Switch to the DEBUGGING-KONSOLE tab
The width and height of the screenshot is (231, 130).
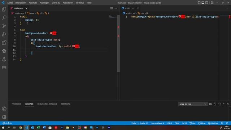(47, 104)
